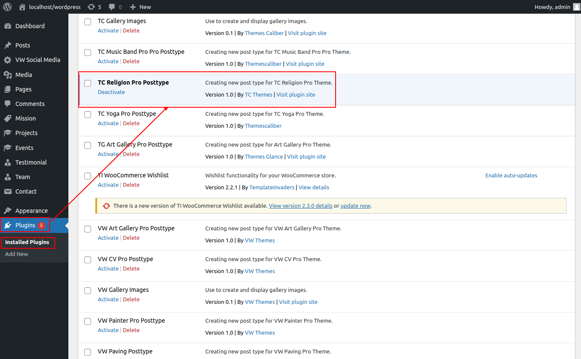Open the site home icon localhost/wordpress
Image resolution: width=581 pixels, height=359 pixels.
pos(22,7)
